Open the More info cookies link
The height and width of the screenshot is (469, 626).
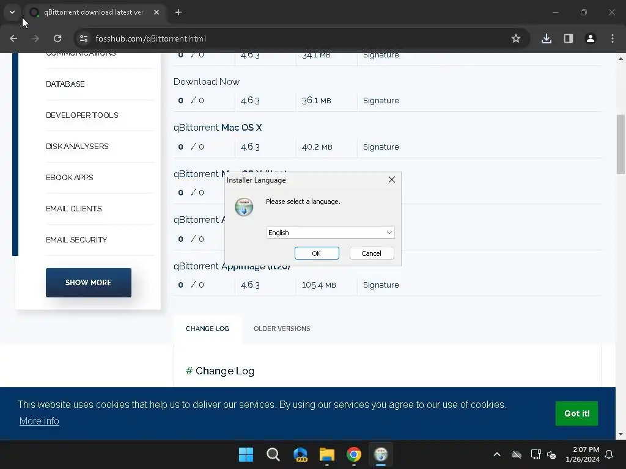(39, 421)
